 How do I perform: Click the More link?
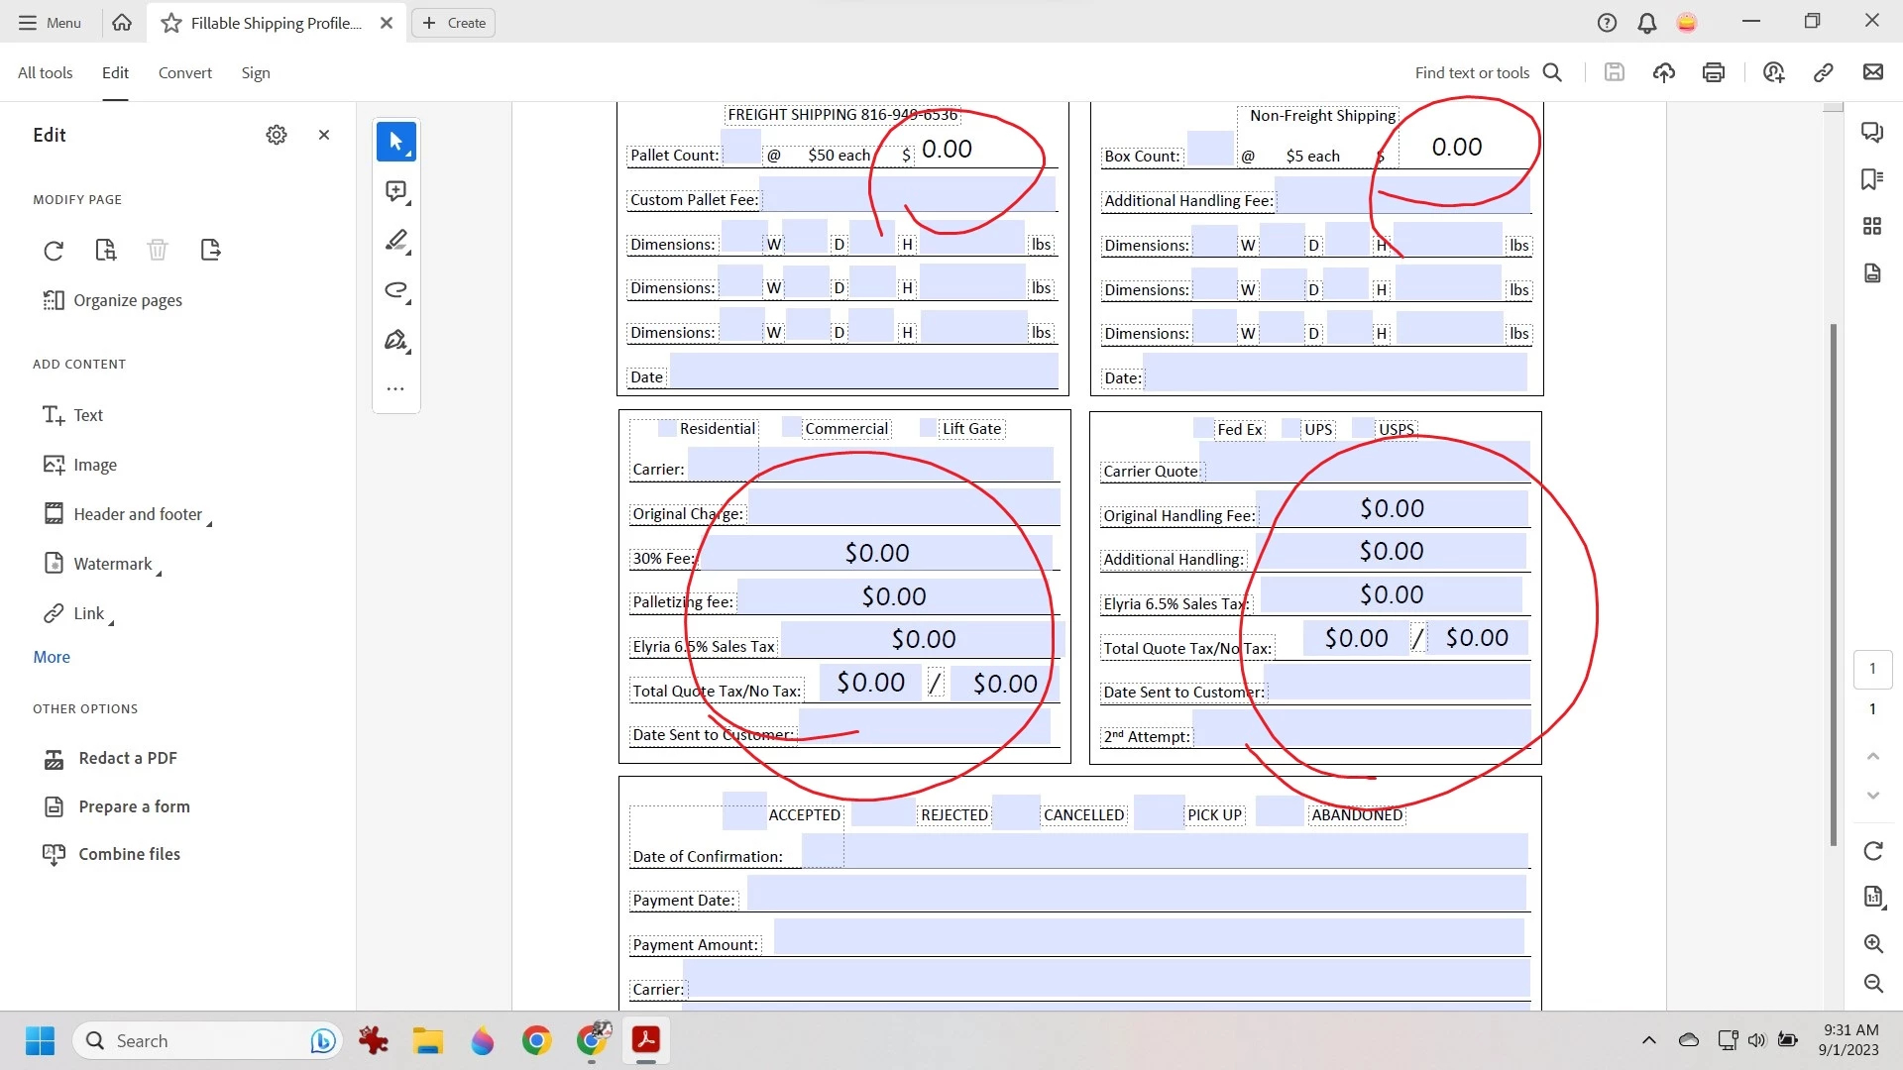pos(52,657)
